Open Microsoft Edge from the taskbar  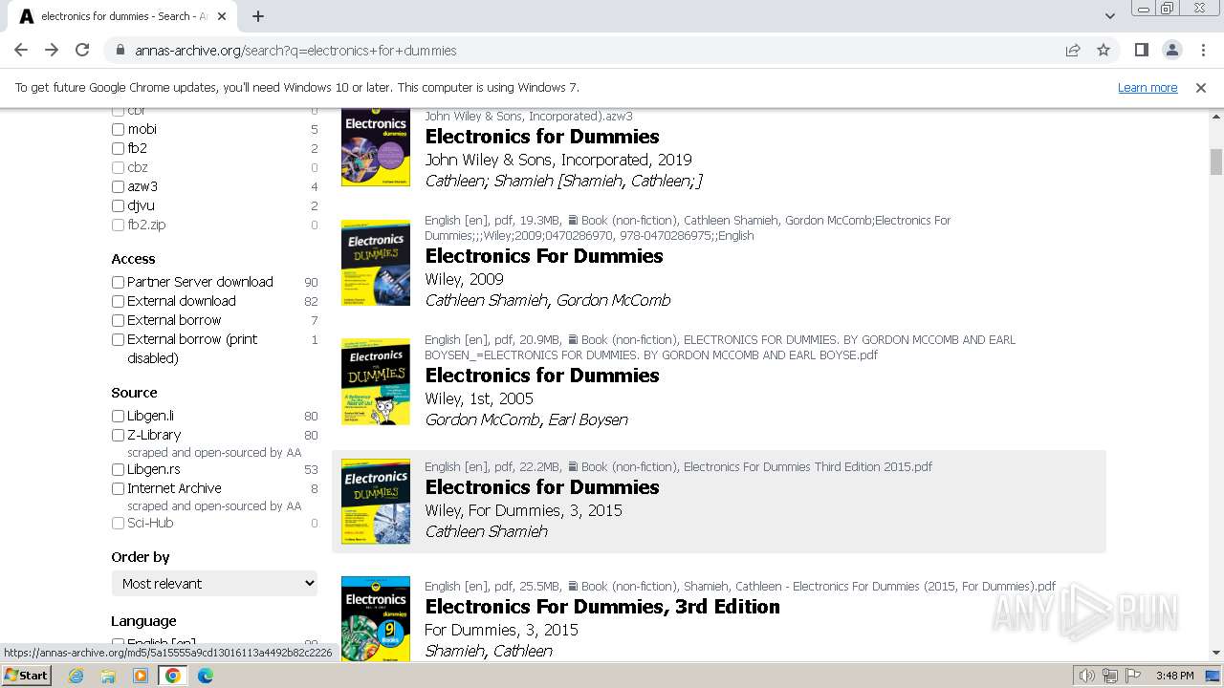tap(206, 676)
